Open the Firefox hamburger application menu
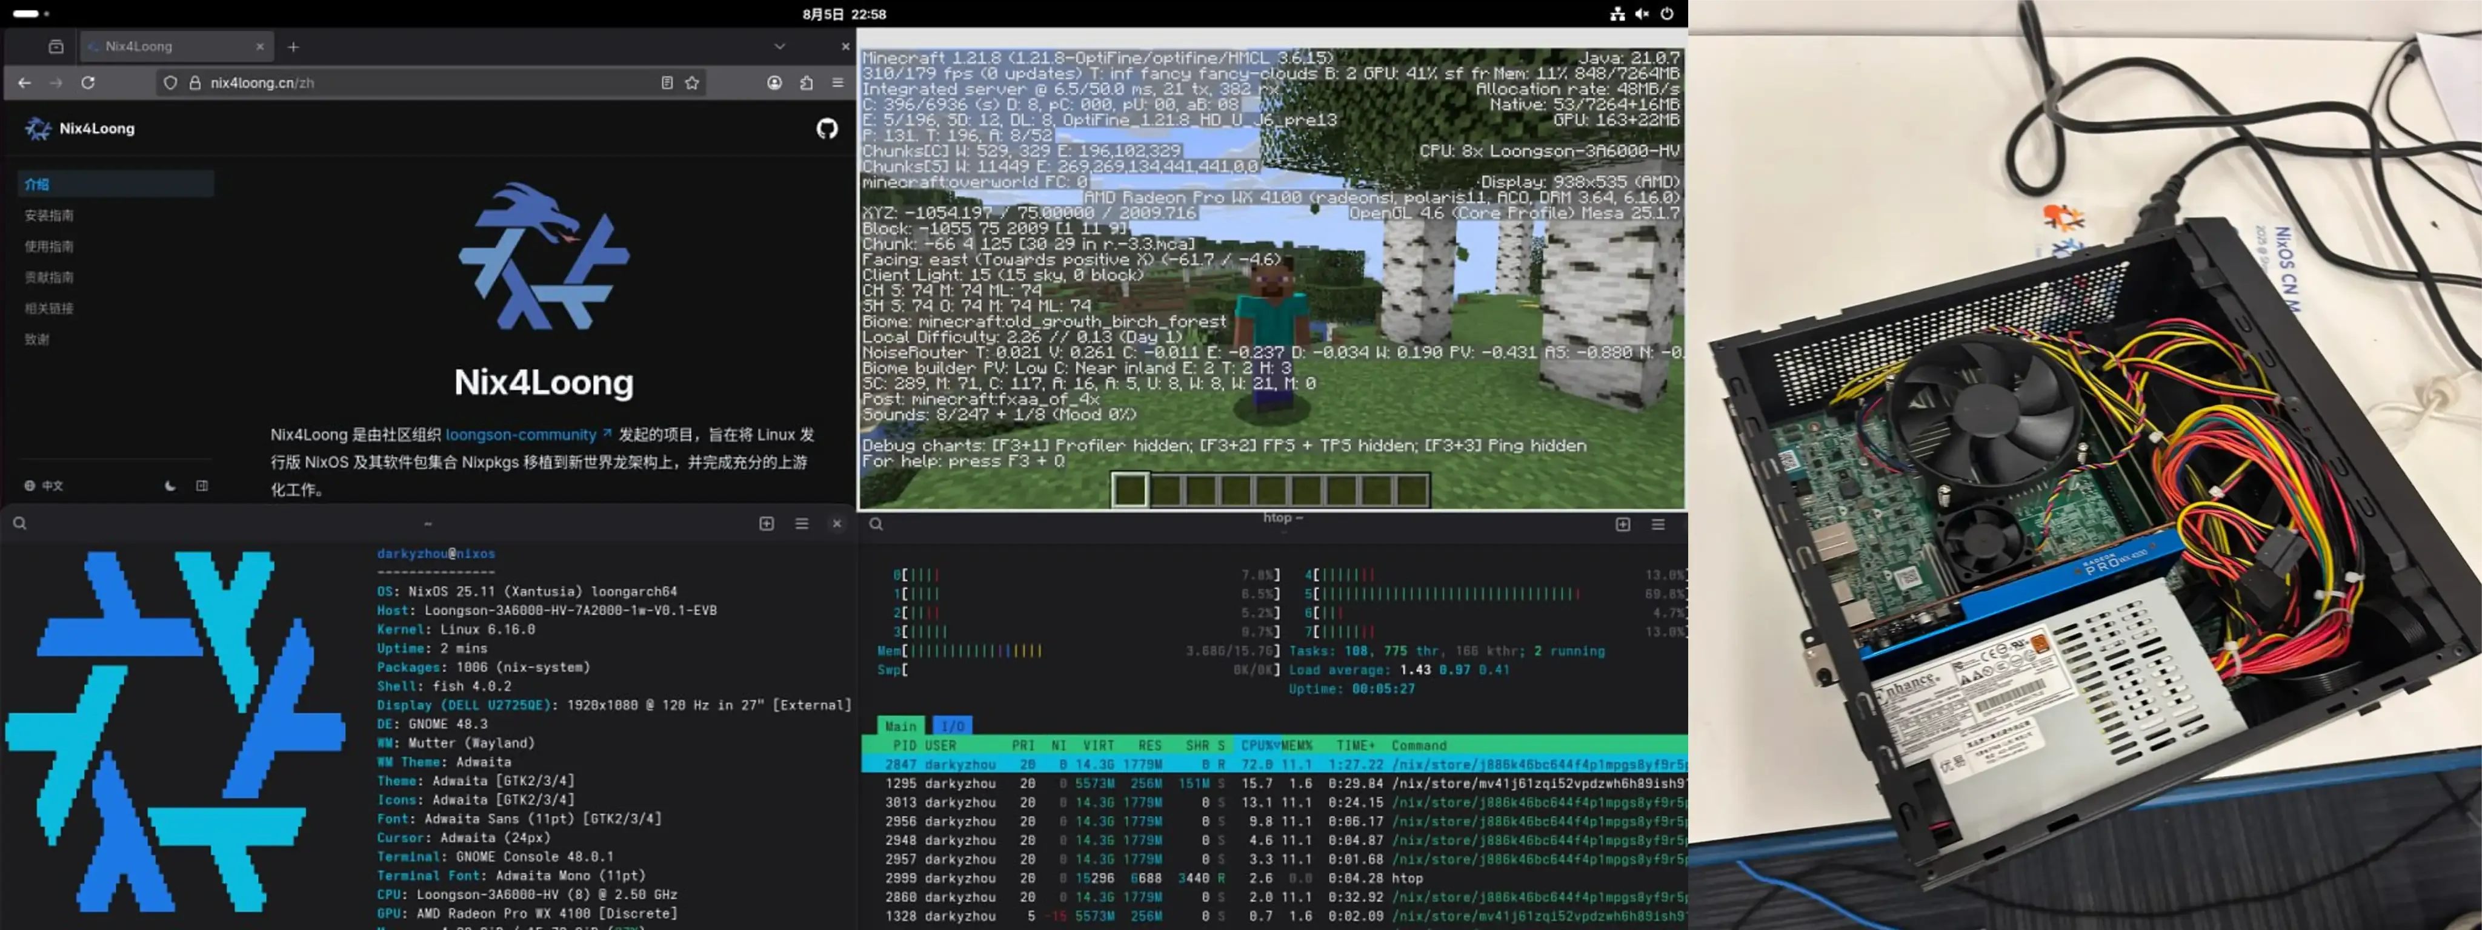This screenshot has height=930, width=2482. pos(838,83)
